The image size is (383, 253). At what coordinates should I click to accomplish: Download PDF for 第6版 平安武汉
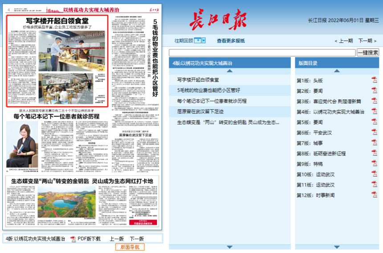(374, 132)
